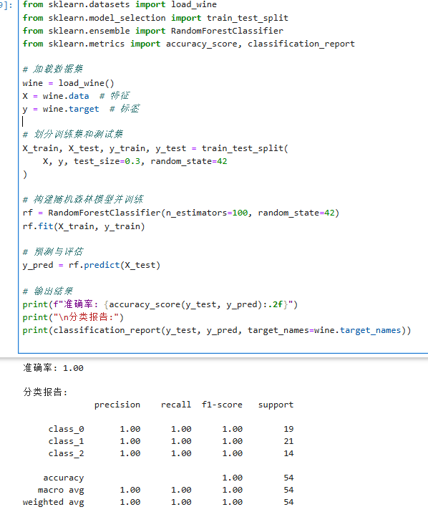
Task: Click the RandomForestClassifier import line
Action: tap(152, 31)
